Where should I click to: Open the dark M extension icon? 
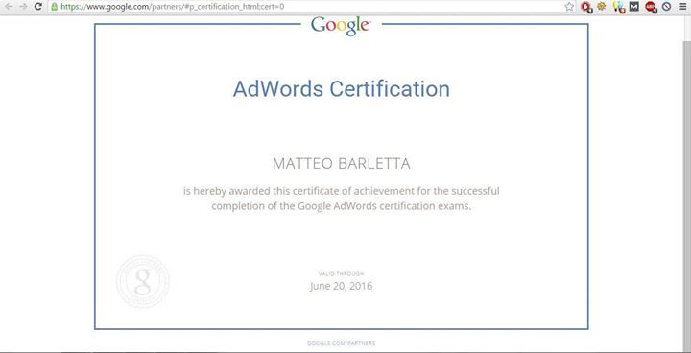coord(634,7)
